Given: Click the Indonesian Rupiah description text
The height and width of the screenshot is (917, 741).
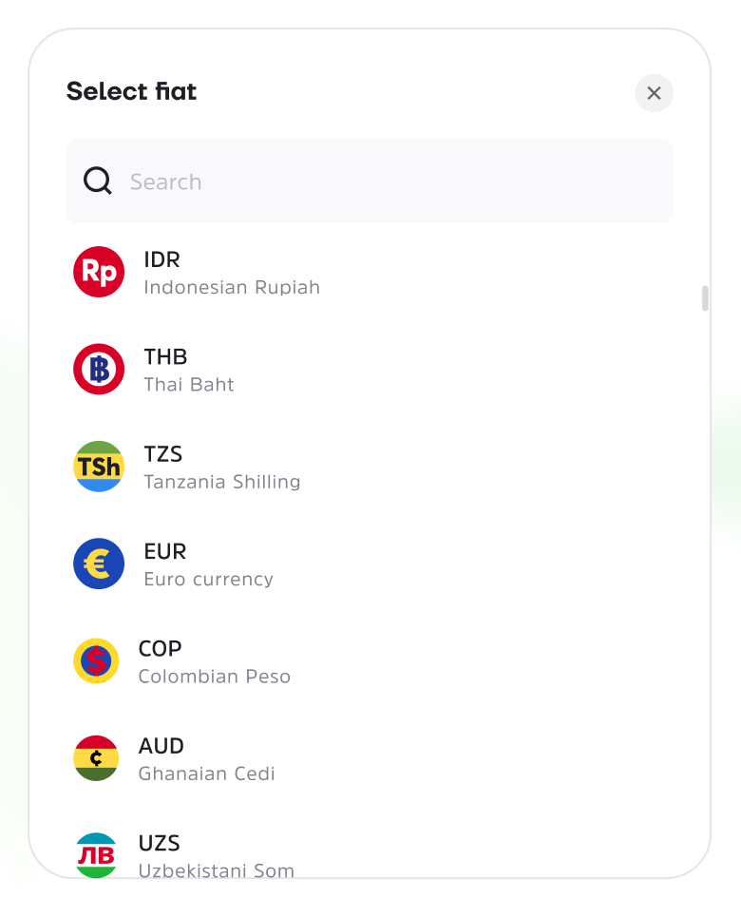Looking at the screenshot, I should click(232, 287).
